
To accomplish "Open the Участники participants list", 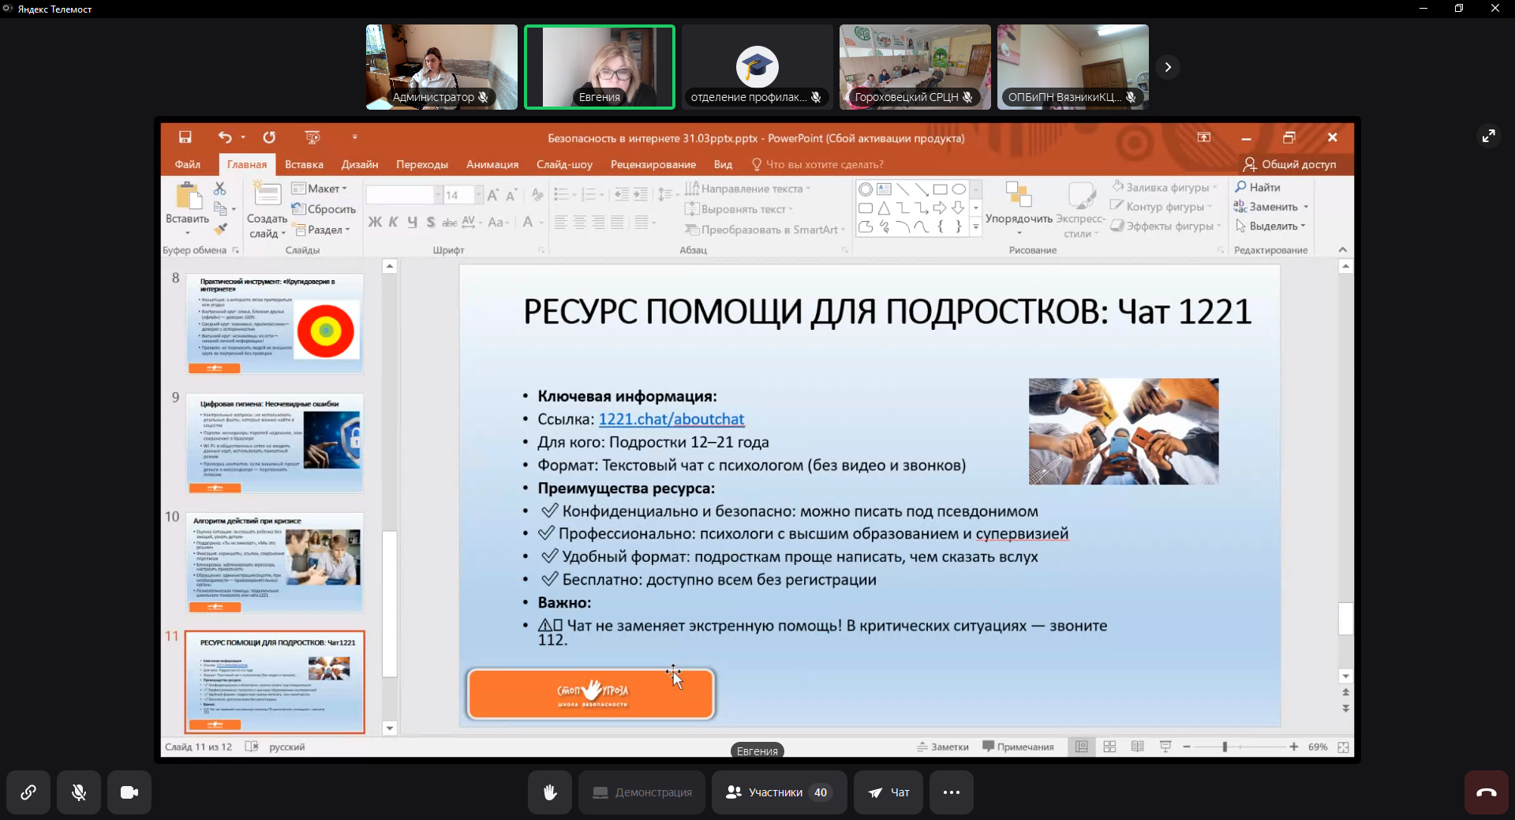I will coord(778,792).
